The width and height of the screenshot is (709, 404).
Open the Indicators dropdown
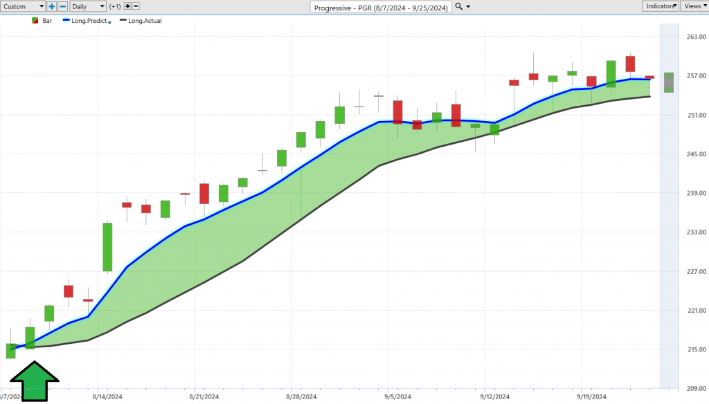tap(660, 6)
